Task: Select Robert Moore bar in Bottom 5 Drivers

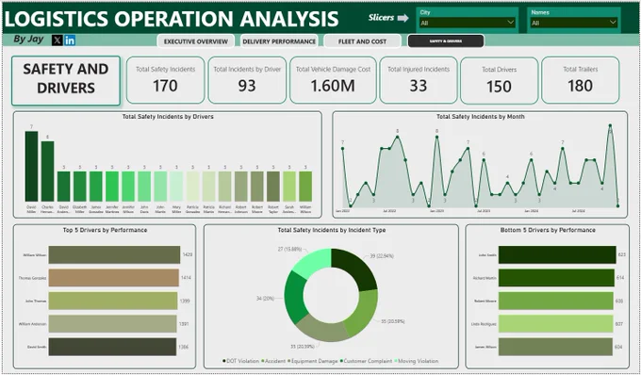Action: (x=556, y=301)
